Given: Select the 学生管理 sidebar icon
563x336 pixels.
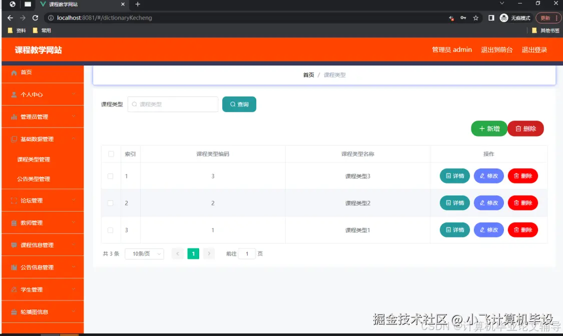Looking at the screenshot, I should (15, 289).
